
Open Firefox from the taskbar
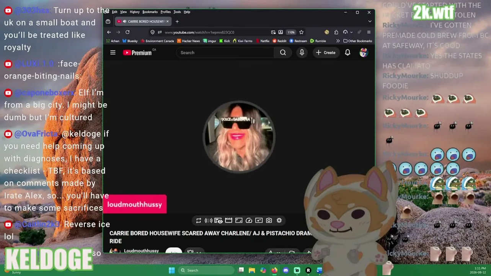coord(274,270)
